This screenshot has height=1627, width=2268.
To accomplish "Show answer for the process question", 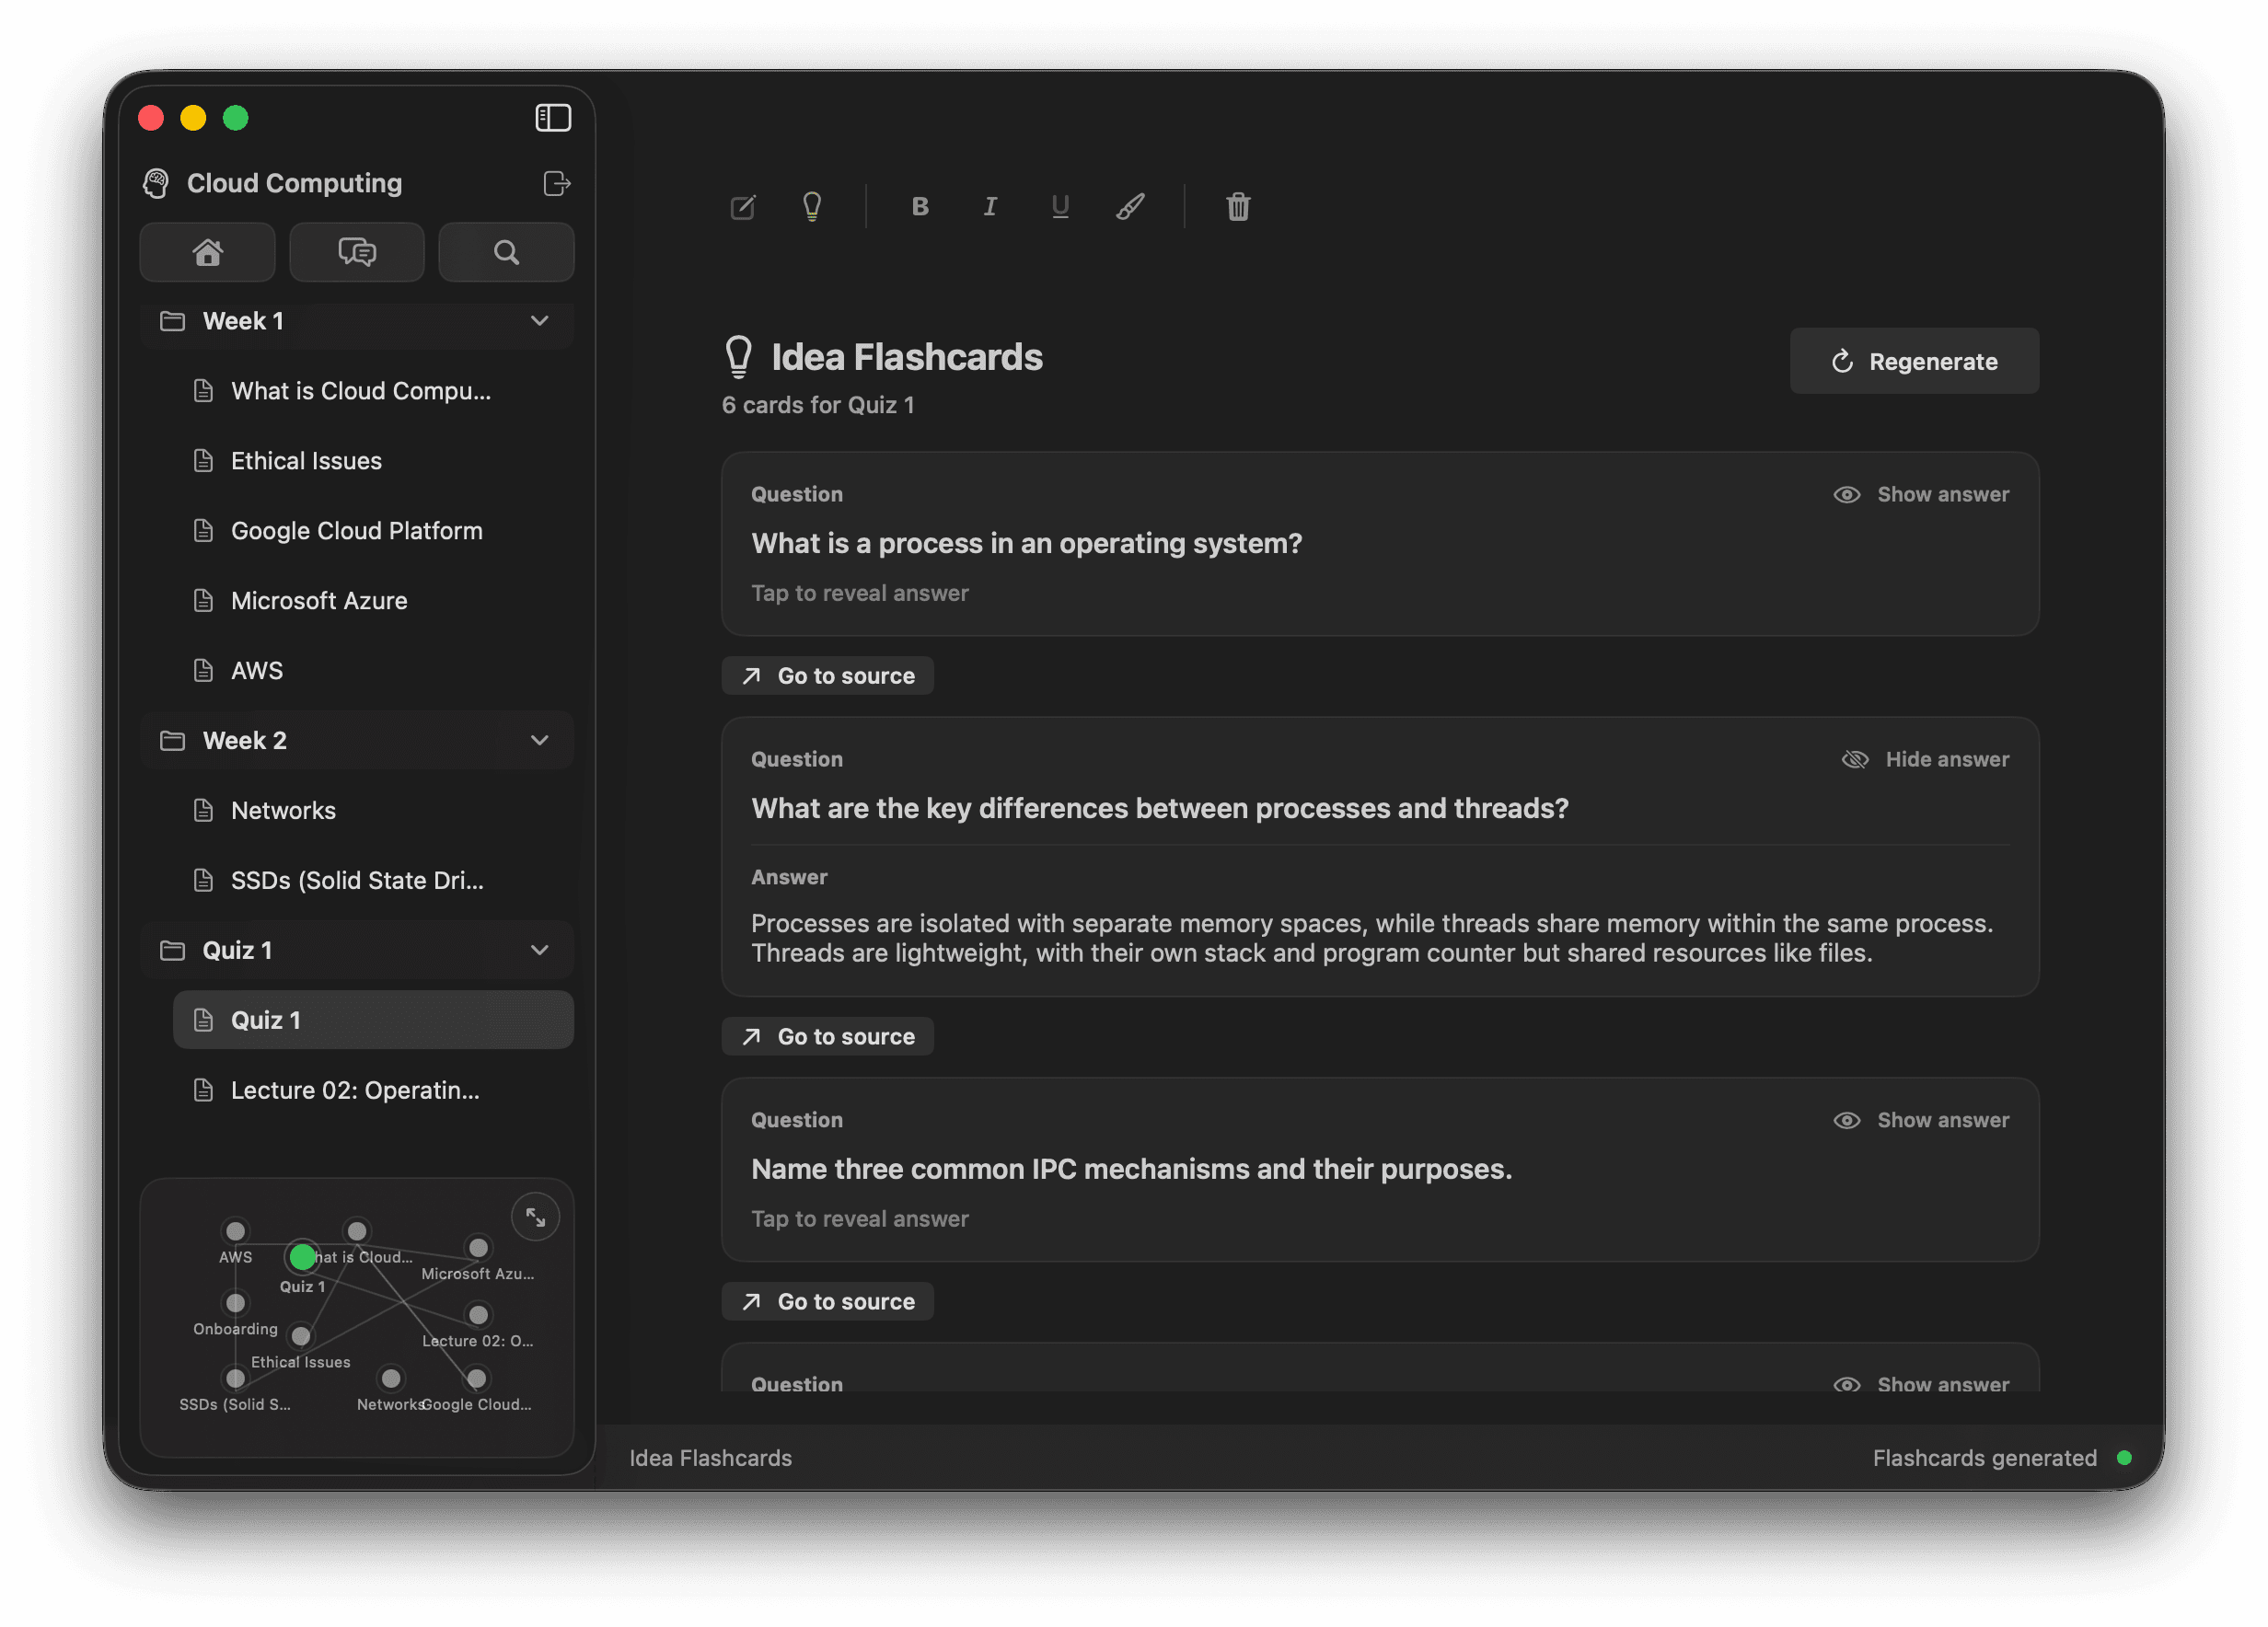I will tap(1921, 495).
